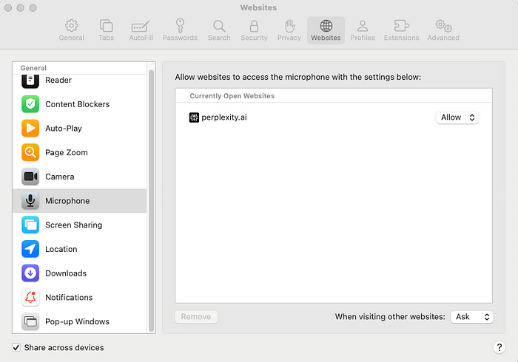Screen dimensions: 518x362
Task: Toggle the Share across devices checkbox
Action: pos(16,347)
